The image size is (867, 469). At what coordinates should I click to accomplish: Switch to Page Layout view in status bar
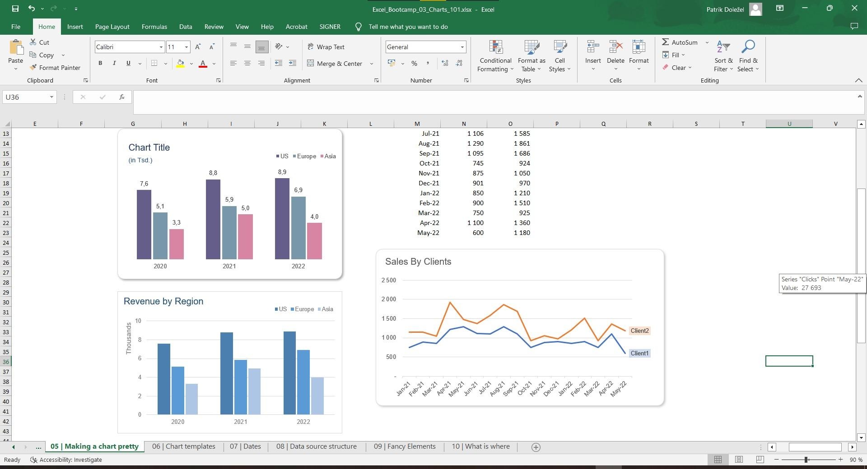[x=739, y=460]
